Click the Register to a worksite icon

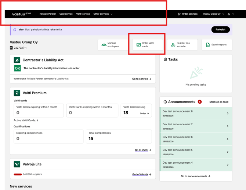pyautogui.click(x=173, y=45)
